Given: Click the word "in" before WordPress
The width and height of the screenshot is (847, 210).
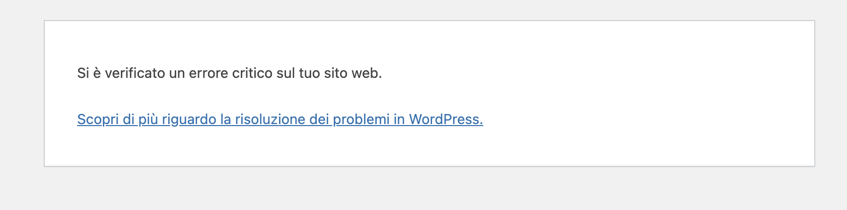Looking at the screenshot, I should coord(399,120).
